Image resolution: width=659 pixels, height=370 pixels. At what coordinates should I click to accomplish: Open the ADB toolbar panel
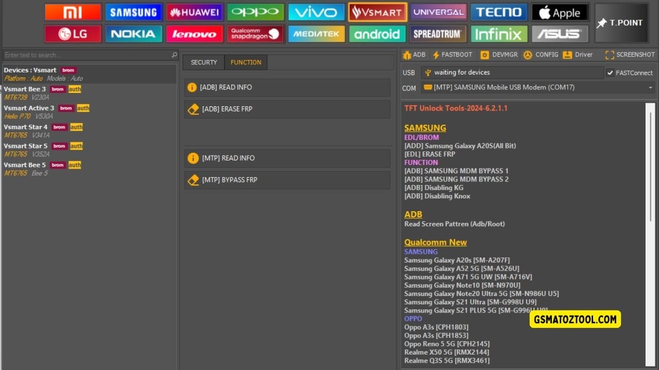point(414,54)
